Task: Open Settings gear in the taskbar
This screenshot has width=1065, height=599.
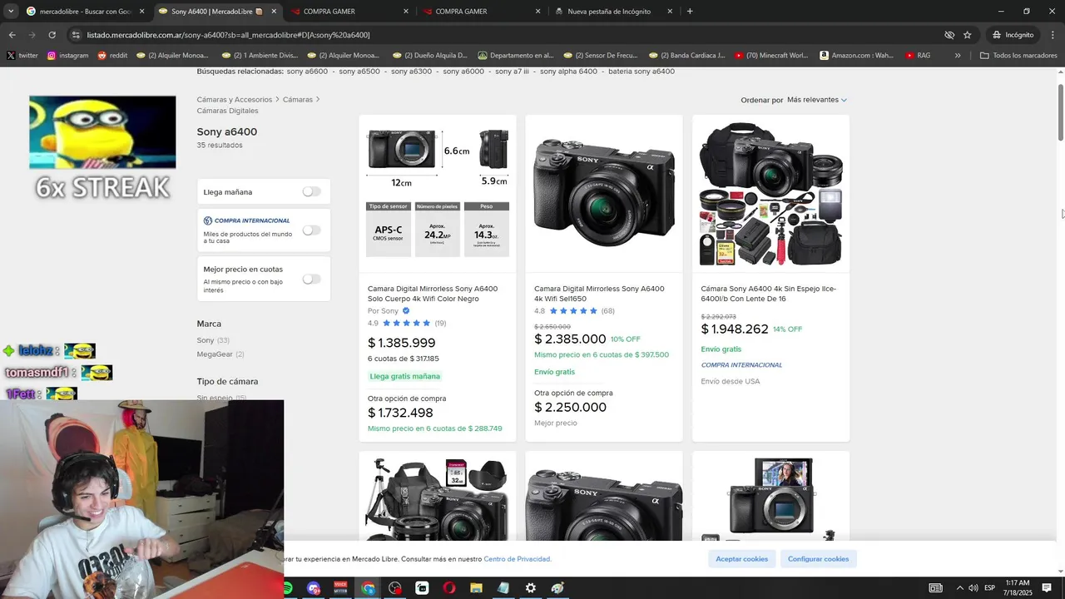Action: (x=530, y=588)
